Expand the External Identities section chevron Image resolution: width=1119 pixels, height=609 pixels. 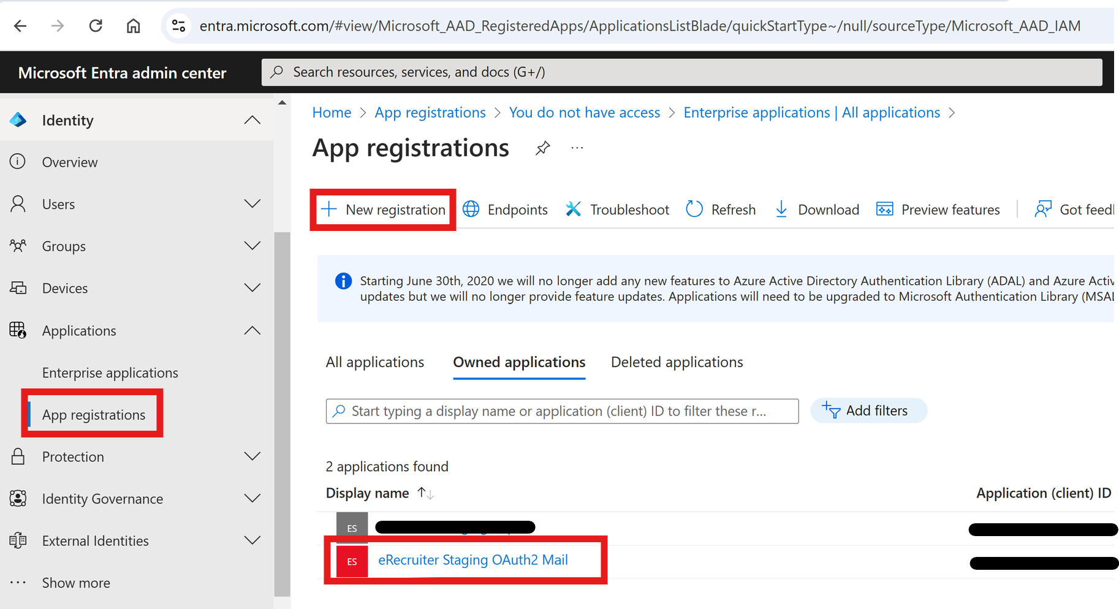pos(252,540)
